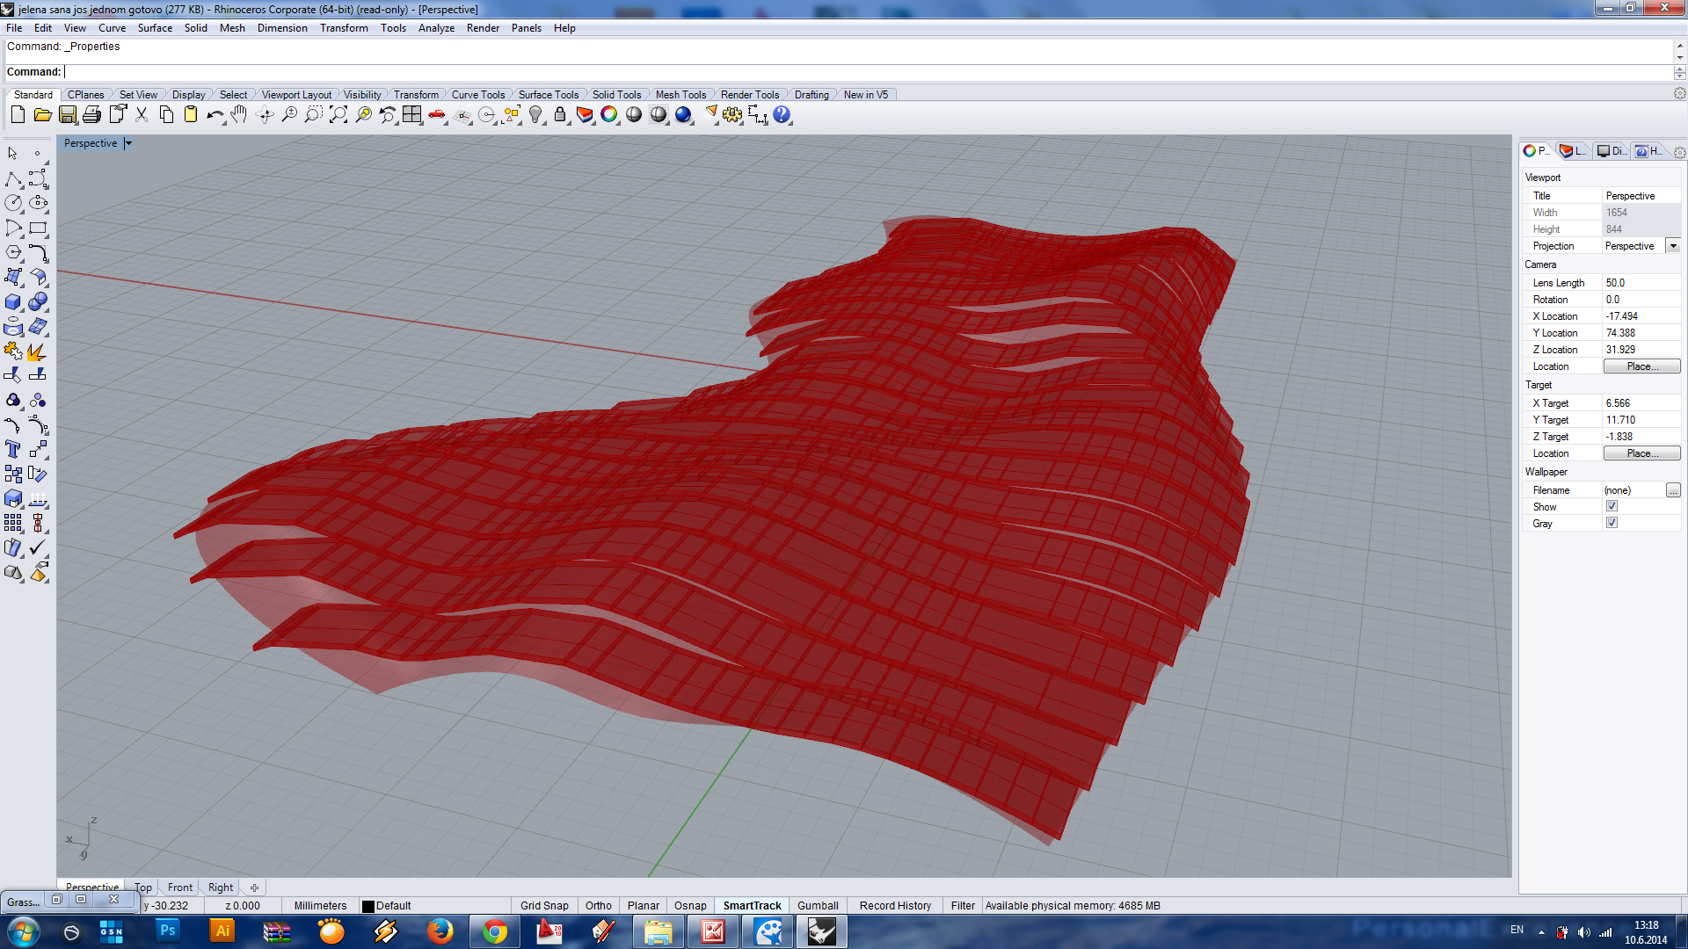Image resolution: width=1688 pixels, height=949 pixels.
Task: Click the Open file folder icon
Action: click(42, 115)
